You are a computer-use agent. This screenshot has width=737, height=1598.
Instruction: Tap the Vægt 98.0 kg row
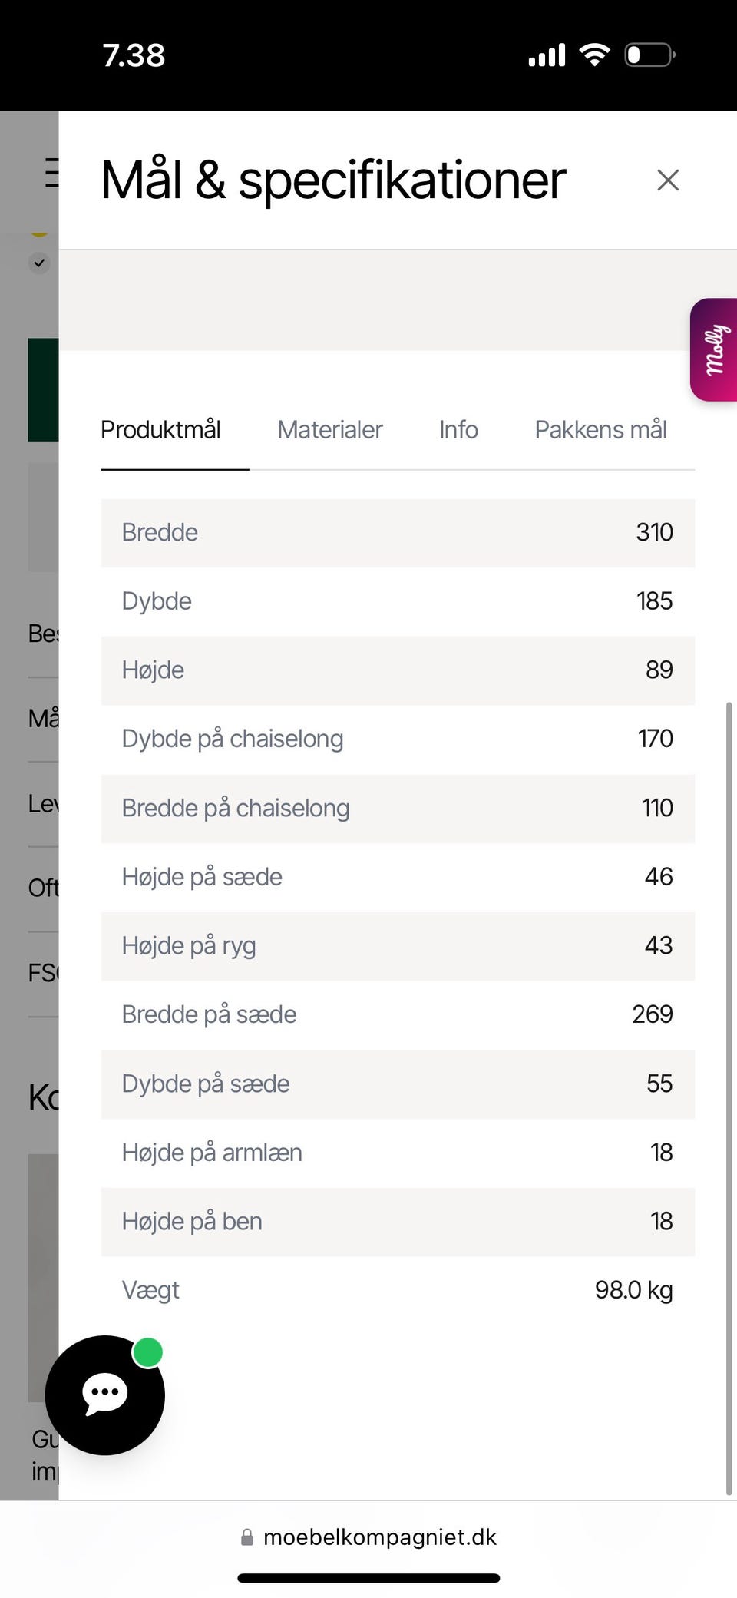(398, 1290)
